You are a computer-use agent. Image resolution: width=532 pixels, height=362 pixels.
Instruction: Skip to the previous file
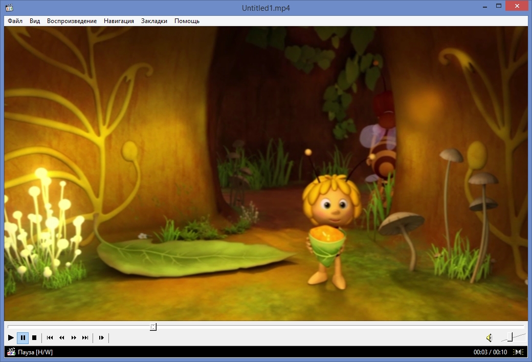pyautogui.click(x=50, y=337)
